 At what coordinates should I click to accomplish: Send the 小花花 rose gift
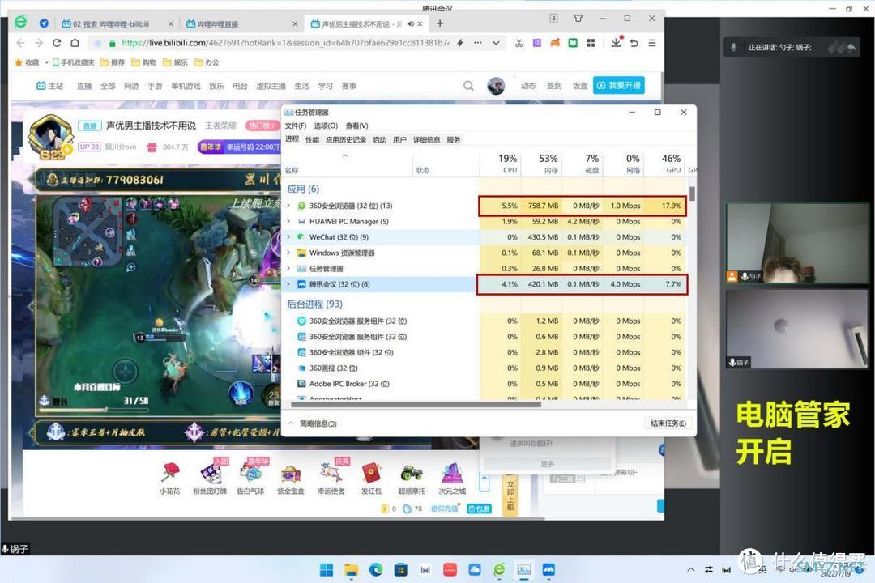(x=169, y=478)
